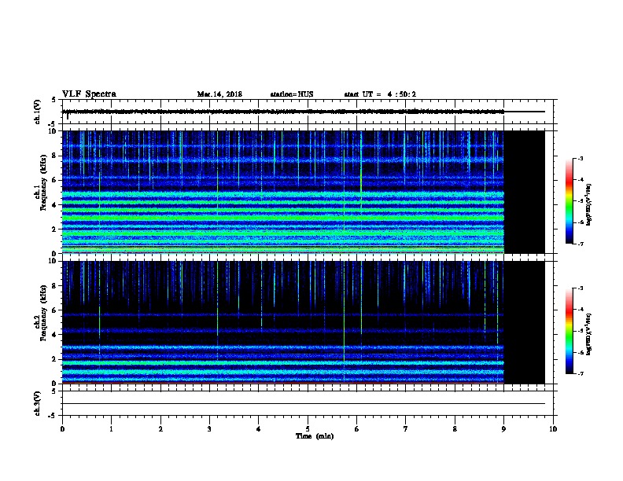Click the "ch.3(V)" waveform axis label

[x=37, y=403]
